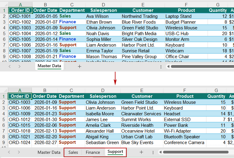Select Sales cell in ORD-1007 row

pyautogui.click(x=72, y=51)
